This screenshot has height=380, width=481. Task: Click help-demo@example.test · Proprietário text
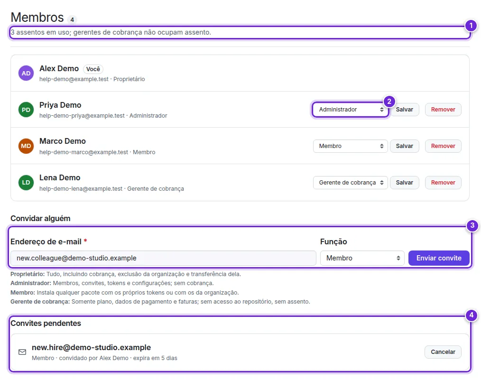coord(92,79)
